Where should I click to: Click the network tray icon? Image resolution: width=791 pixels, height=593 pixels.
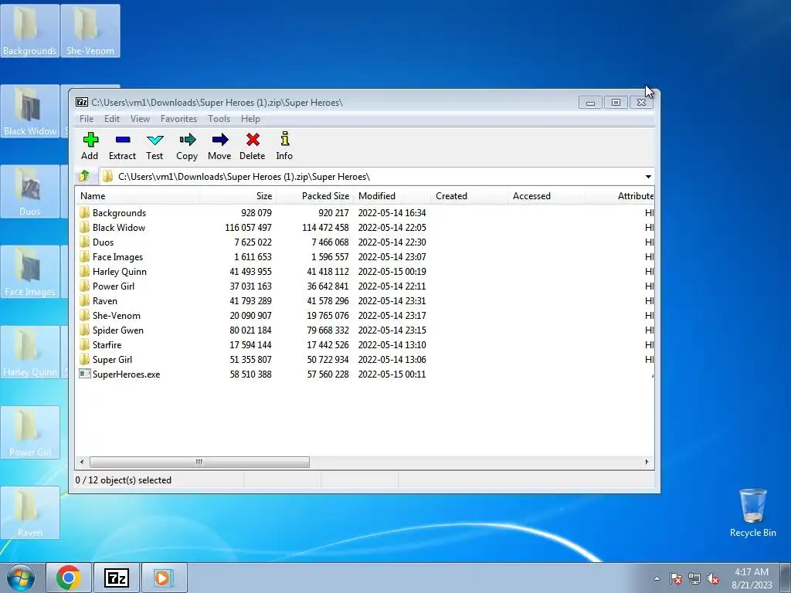click(x=694, y=578)
